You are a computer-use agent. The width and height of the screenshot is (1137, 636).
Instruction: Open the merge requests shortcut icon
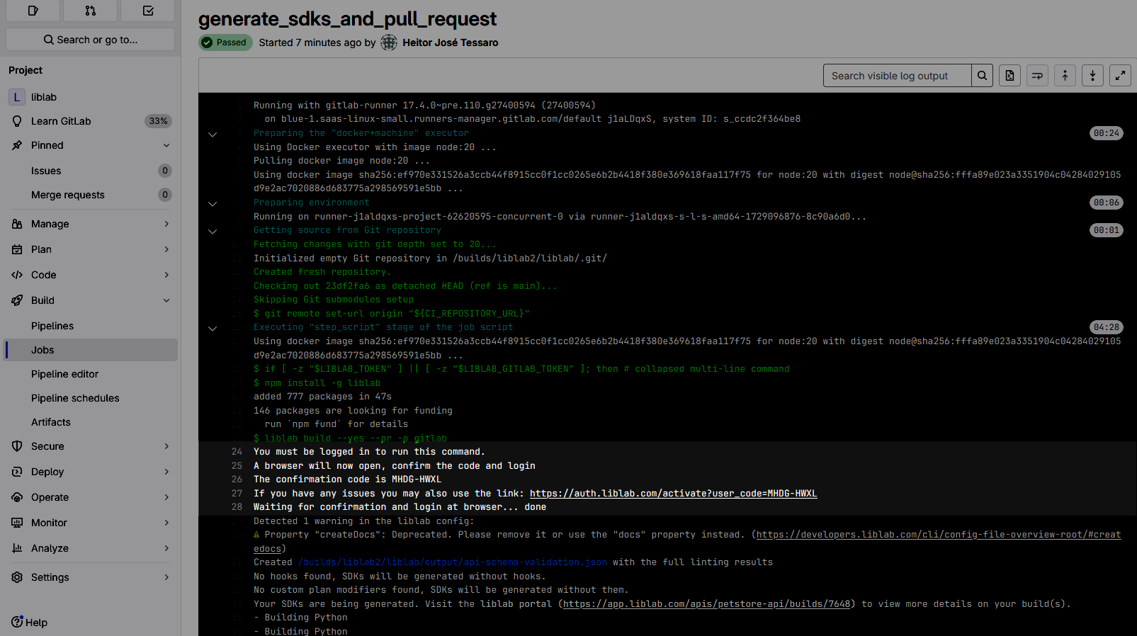coord(90,11)
